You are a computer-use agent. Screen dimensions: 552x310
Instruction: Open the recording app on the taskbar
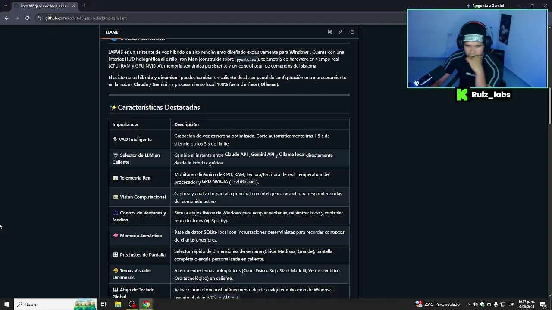[x=132, y=304]
